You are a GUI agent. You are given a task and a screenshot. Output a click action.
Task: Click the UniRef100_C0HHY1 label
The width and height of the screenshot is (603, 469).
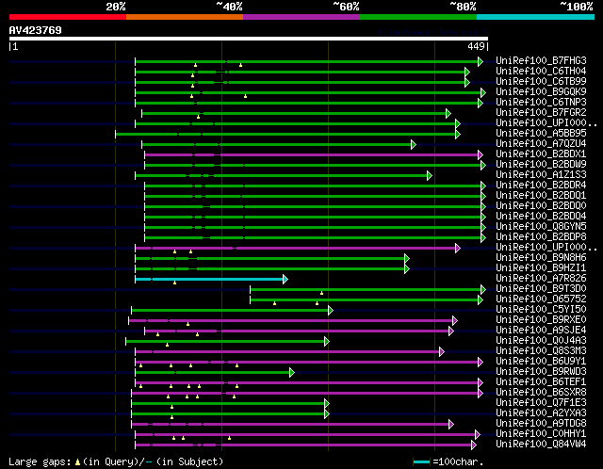coord(541,434)
